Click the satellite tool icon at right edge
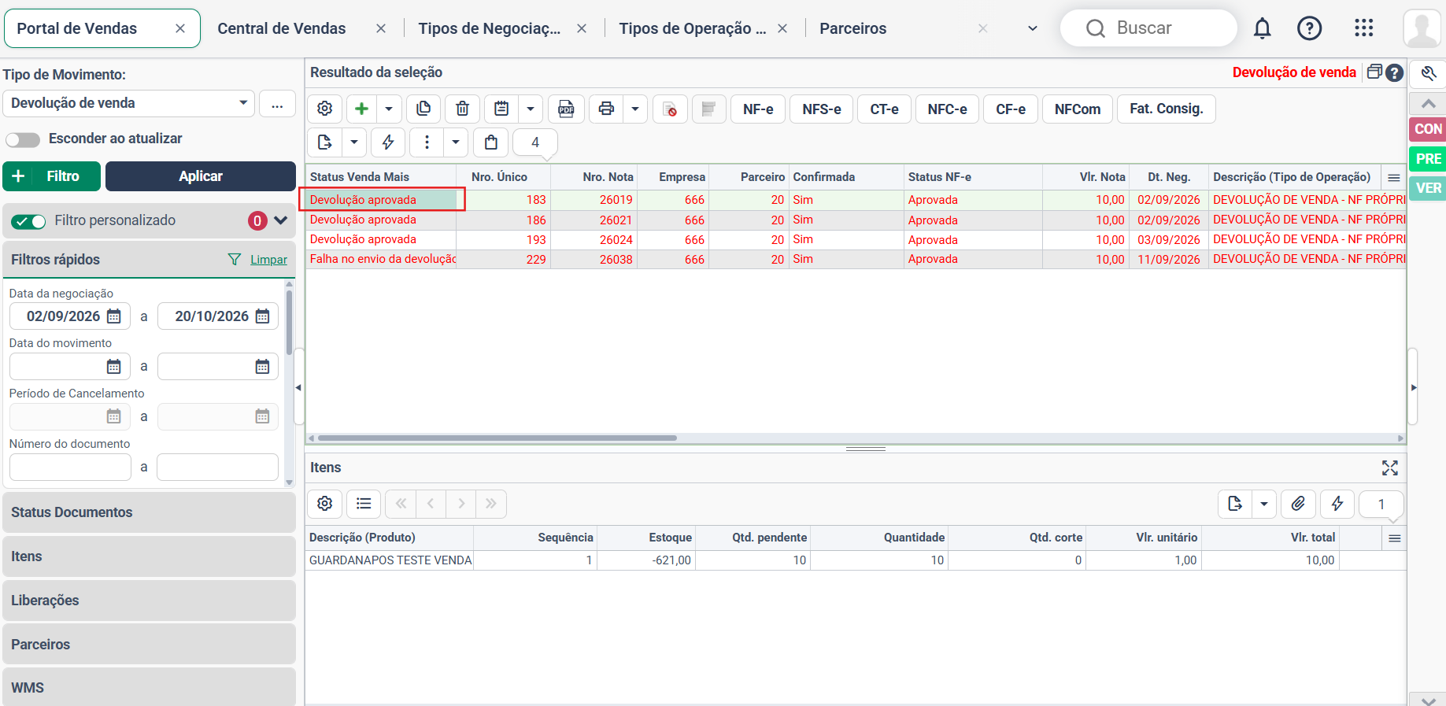Screen dimensions: 1446x706 pos(1429,73)
